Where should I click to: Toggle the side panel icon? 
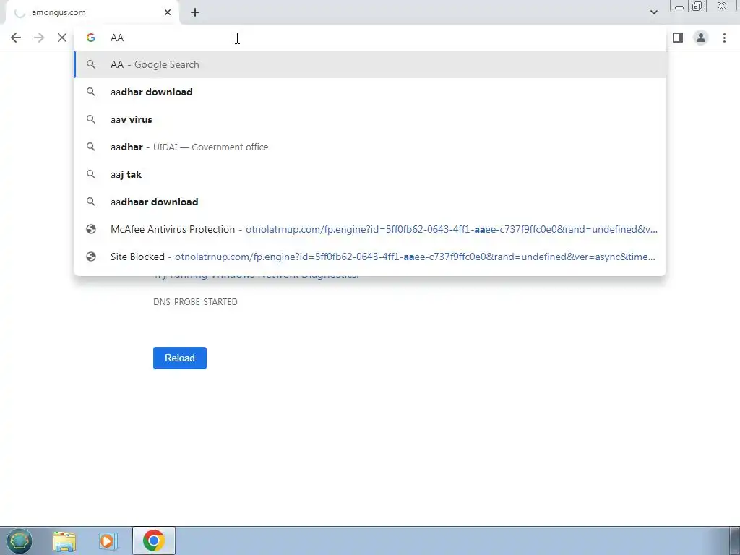678,38
